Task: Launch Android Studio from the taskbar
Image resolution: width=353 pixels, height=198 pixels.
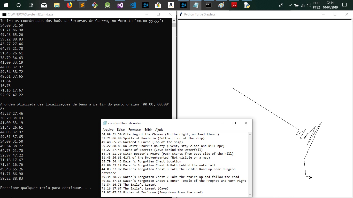Action: (108, 5)
